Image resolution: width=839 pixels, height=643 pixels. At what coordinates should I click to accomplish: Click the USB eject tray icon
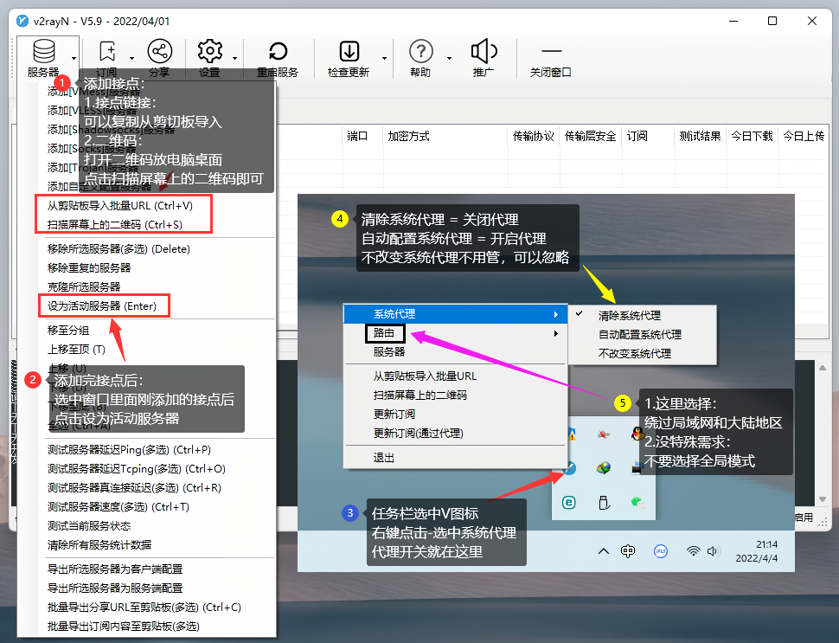(x=604, y=502)
